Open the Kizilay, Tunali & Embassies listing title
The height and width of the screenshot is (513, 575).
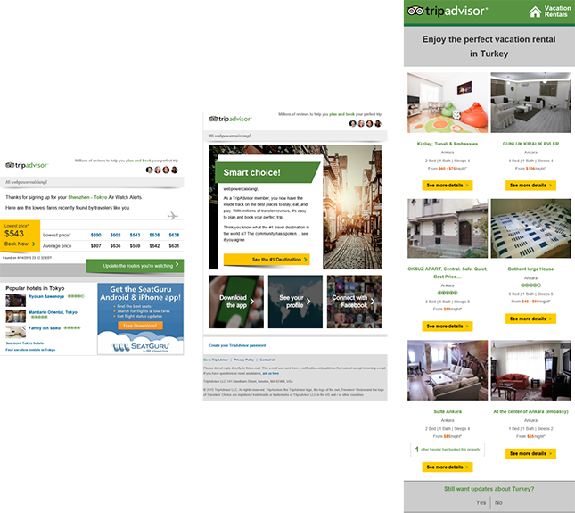coord(448,144)
